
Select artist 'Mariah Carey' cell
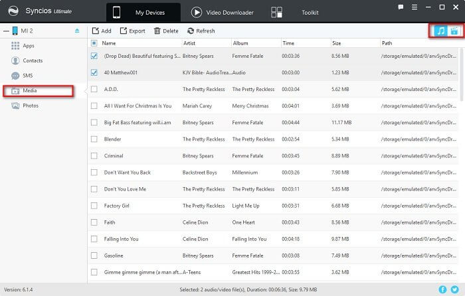197,106
